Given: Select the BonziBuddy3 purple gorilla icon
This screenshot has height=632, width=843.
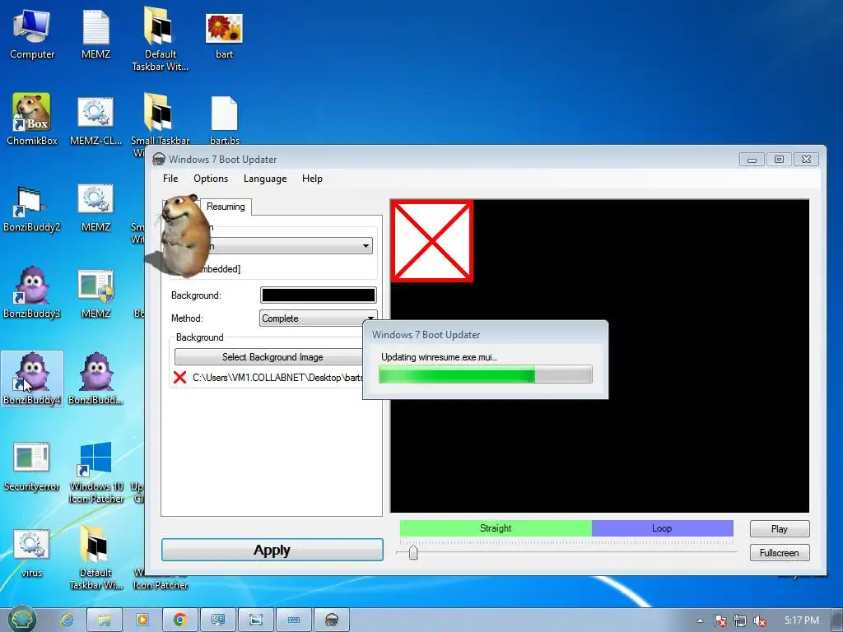Looking at the screenshot, I should tap(32, 293).
